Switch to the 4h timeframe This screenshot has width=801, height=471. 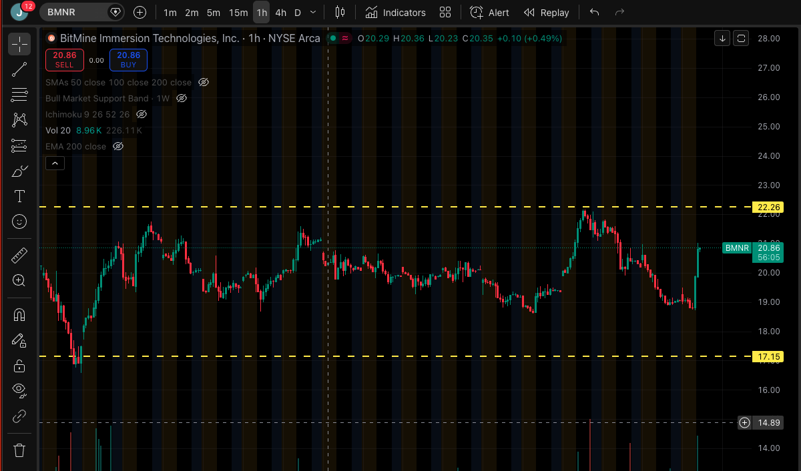coord(280,13)
